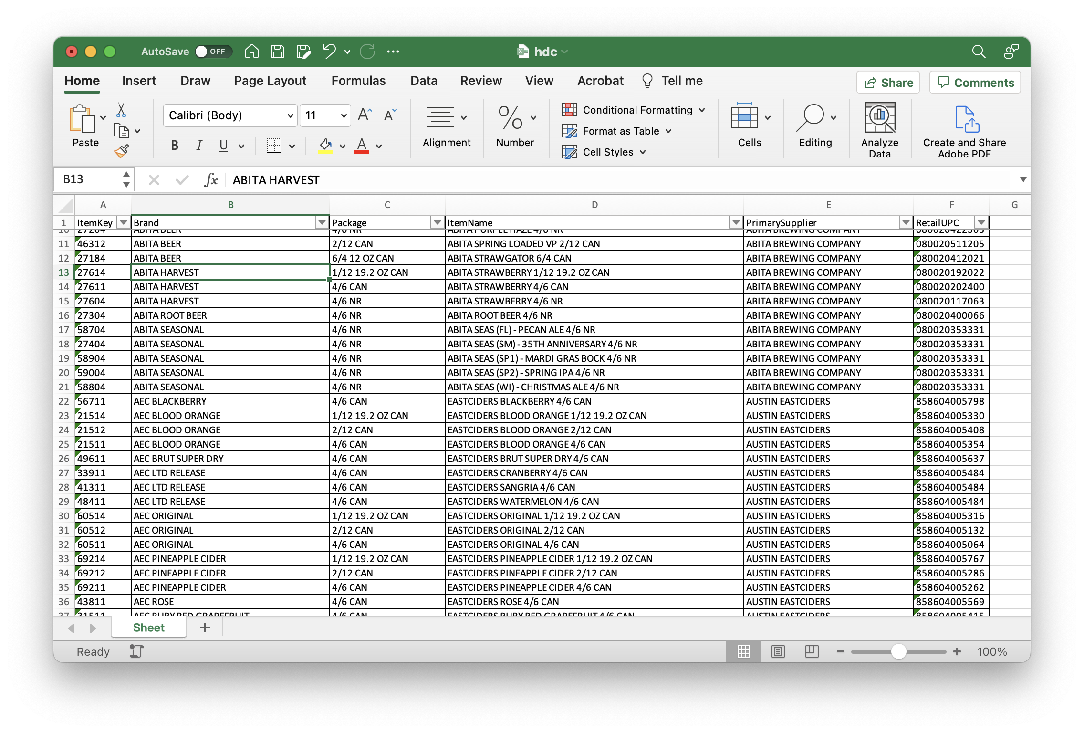Increase font size
The image size is (1084, 733).
pyautogui.click(x=365, y=115)
